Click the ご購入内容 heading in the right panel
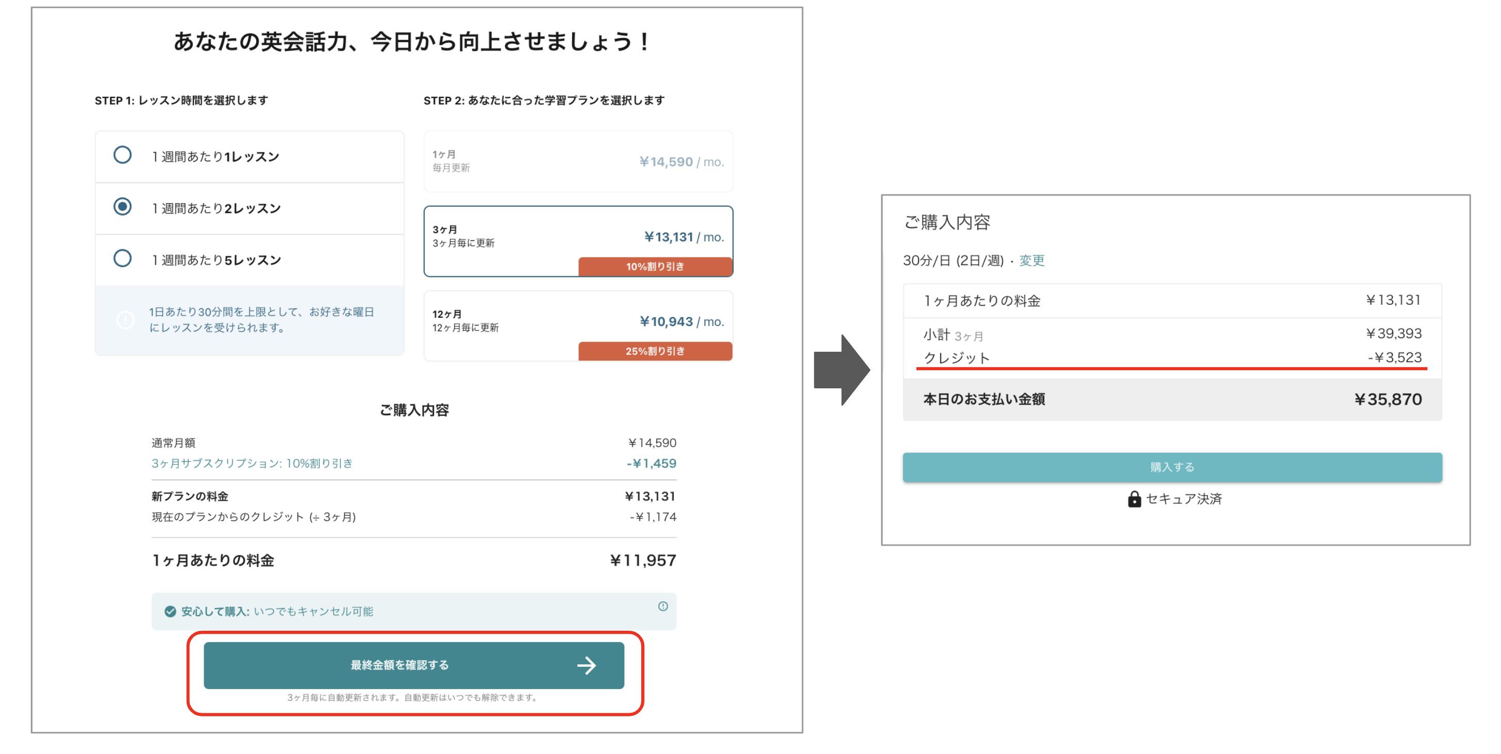This screenshot has width=1501, height=754. (947, 222)
